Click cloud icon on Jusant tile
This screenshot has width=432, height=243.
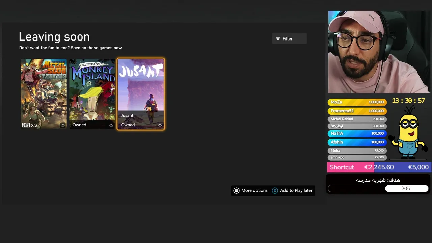160,125
